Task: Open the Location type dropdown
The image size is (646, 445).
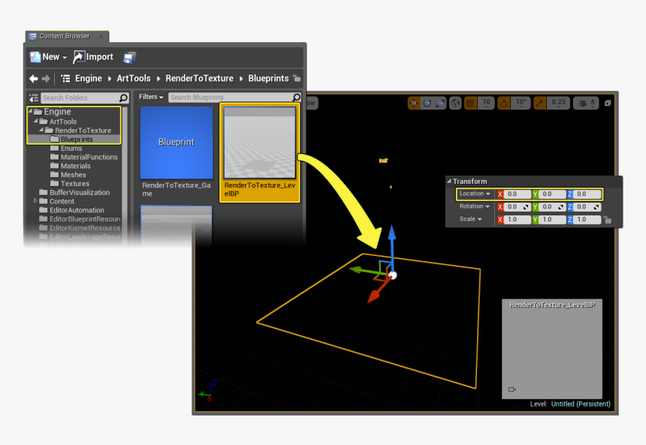Action: pyautogui.click(x=475, y=194)
